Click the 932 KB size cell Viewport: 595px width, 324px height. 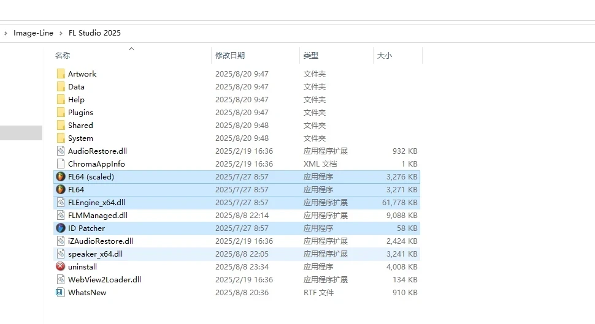[405, 151]
